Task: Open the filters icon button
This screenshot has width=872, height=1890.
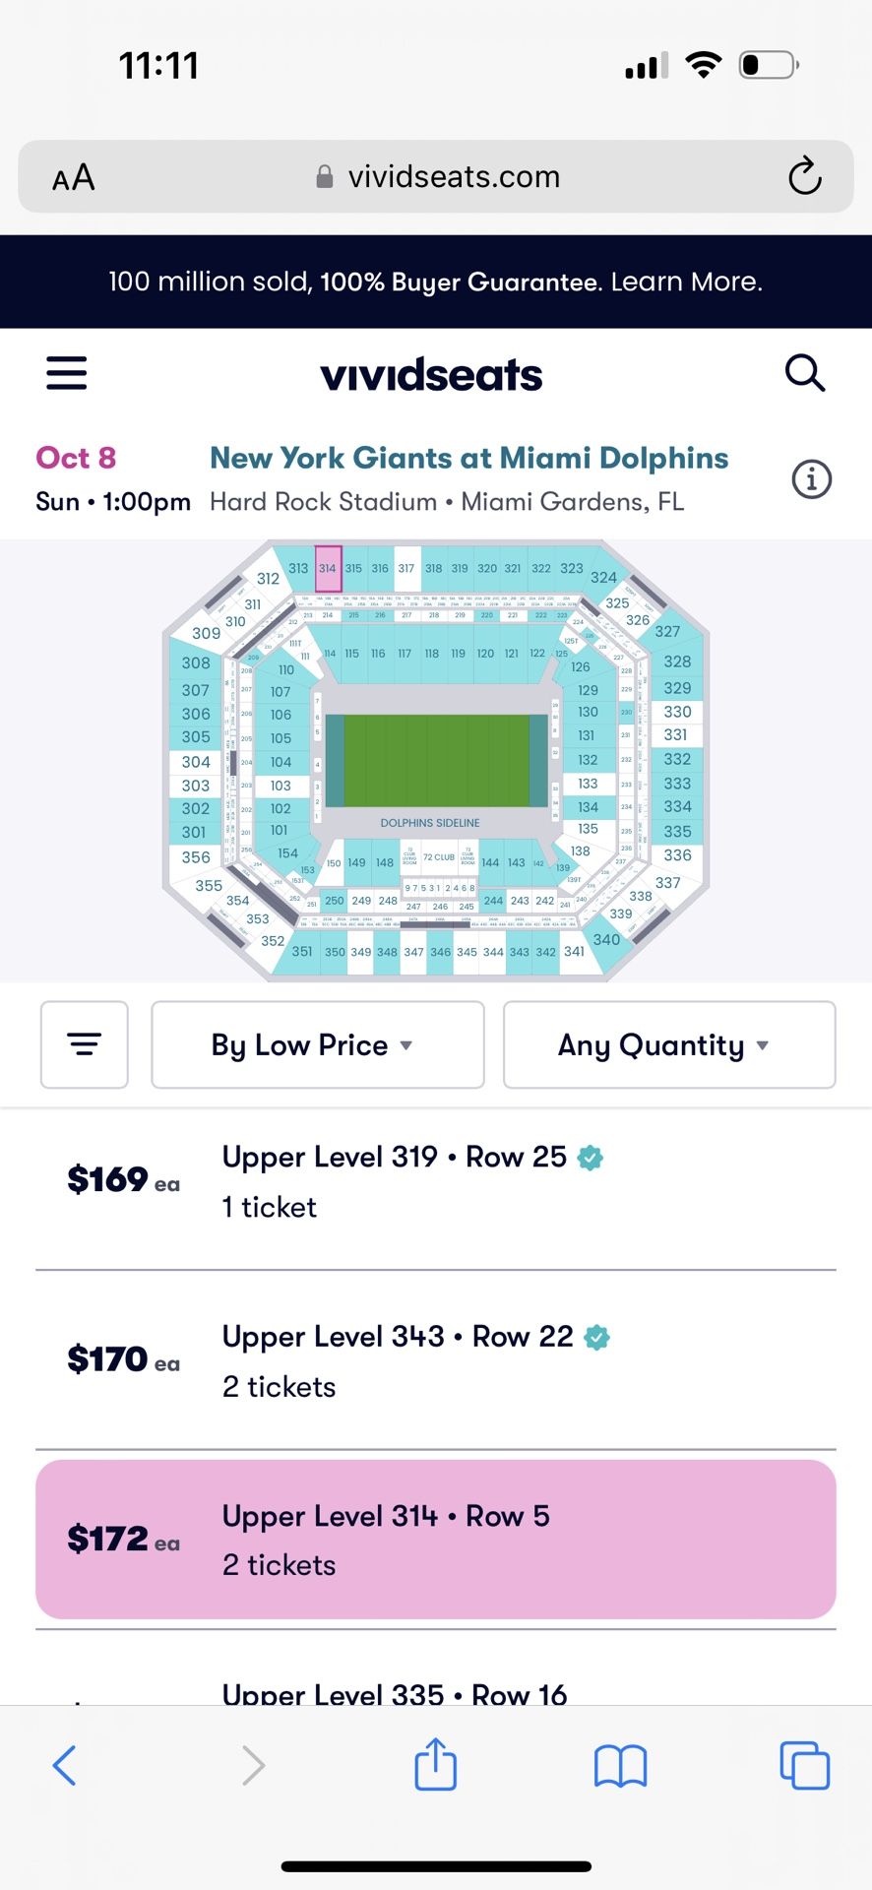Action: pyautogui.click(x=85, y=1044)
